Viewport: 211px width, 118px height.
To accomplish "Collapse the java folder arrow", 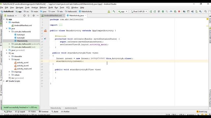I will (7, 29).
